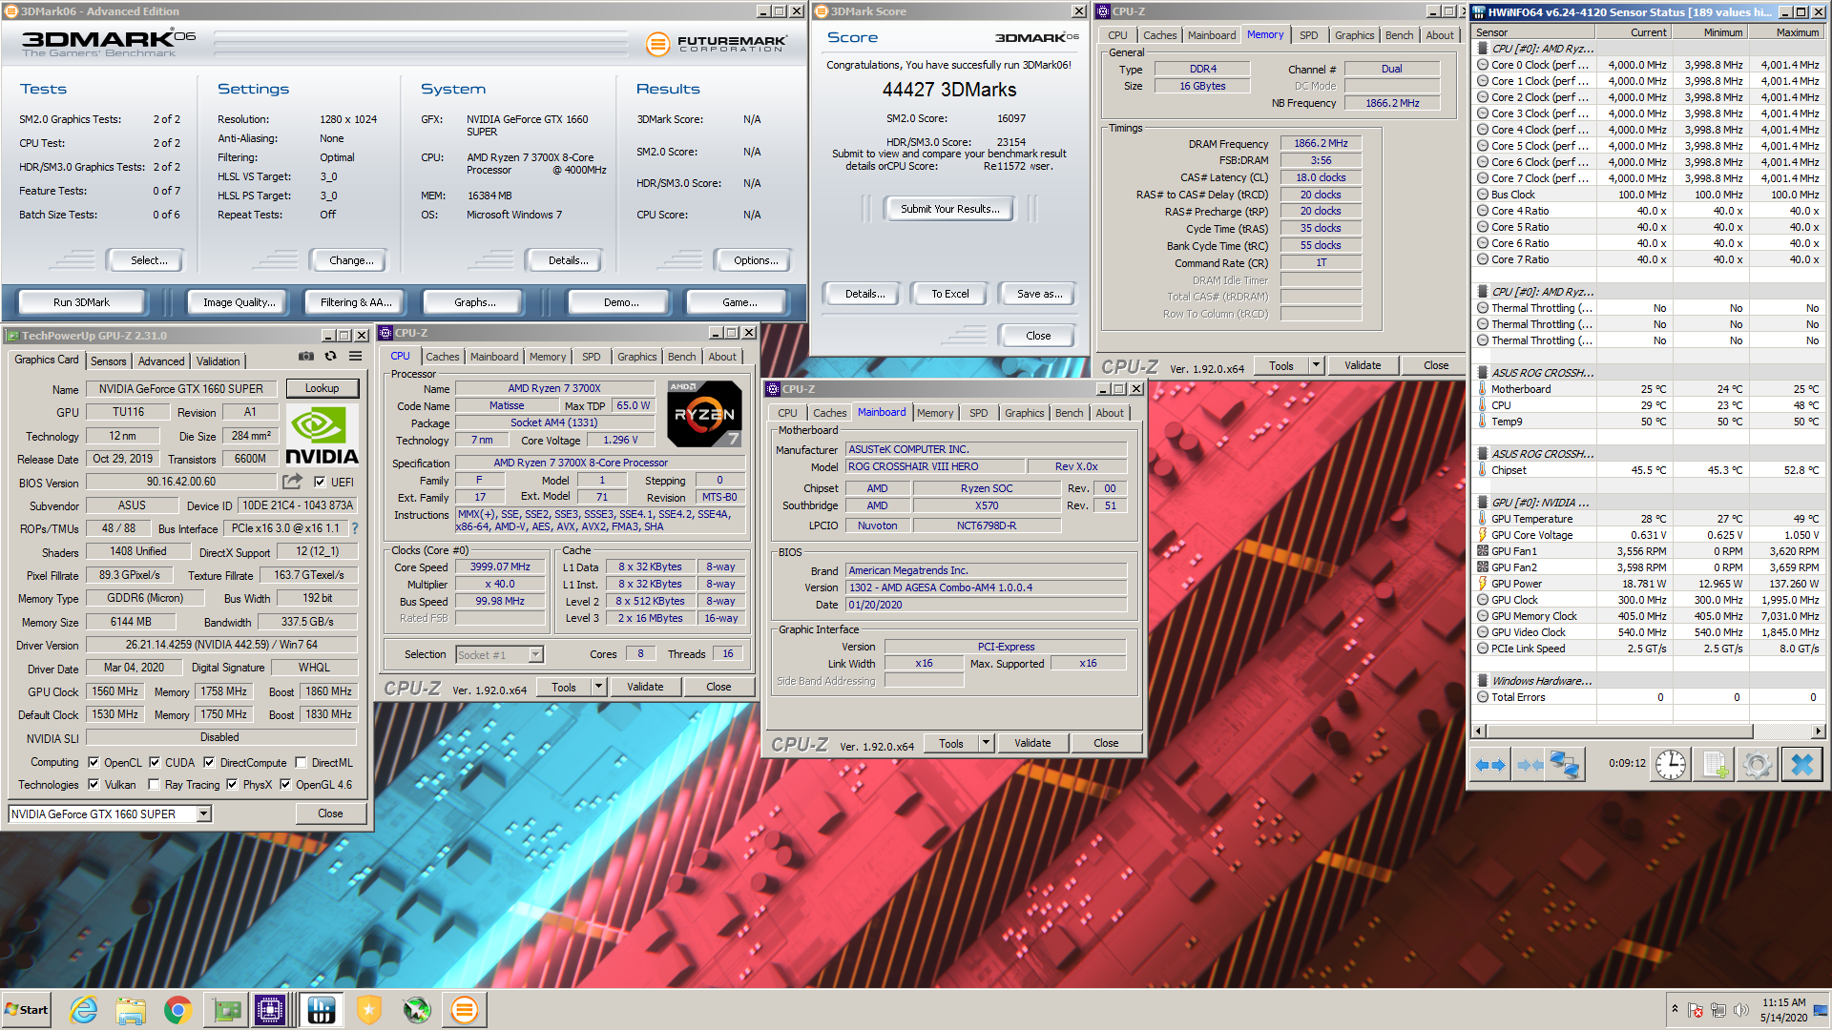
Task: Click the Image Quality button
Action: click(x=239, y=302)
